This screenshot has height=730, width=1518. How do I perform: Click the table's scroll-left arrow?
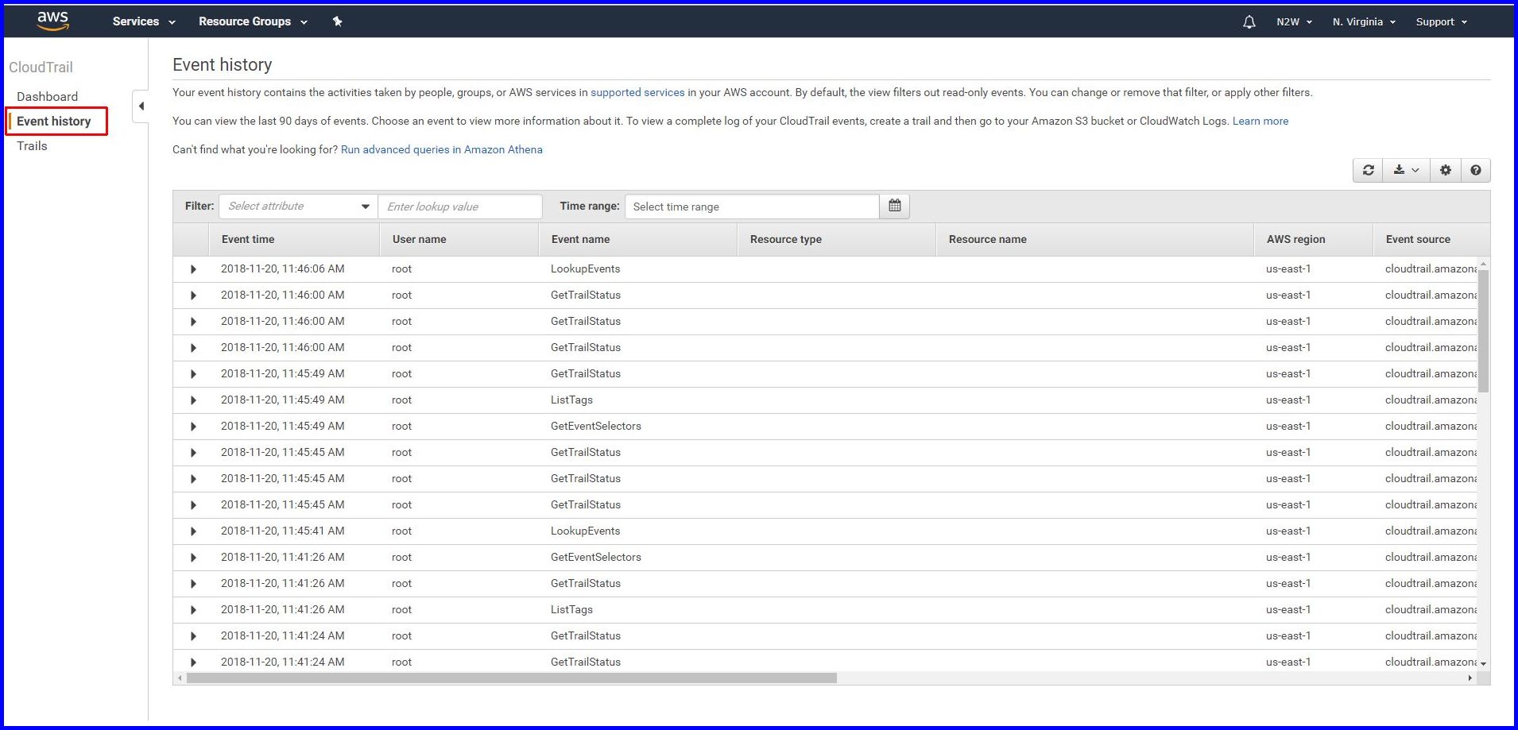180,678
